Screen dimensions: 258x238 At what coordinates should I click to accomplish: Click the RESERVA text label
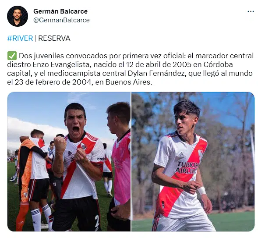(54, 38)
